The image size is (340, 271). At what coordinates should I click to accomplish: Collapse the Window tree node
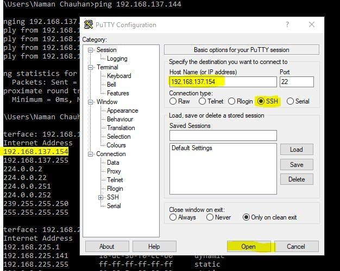(90, 102)
